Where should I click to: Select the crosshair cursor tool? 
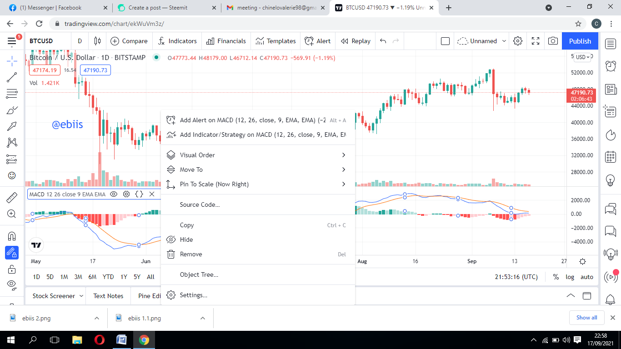pos(12,60)
